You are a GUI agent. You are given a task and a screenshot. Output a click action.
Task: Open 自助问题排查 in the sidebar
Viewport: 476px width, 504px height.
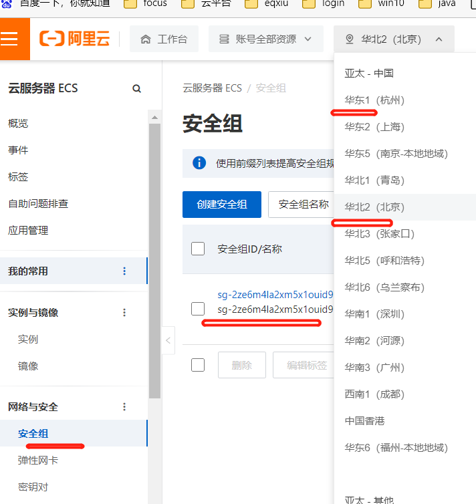38,203
